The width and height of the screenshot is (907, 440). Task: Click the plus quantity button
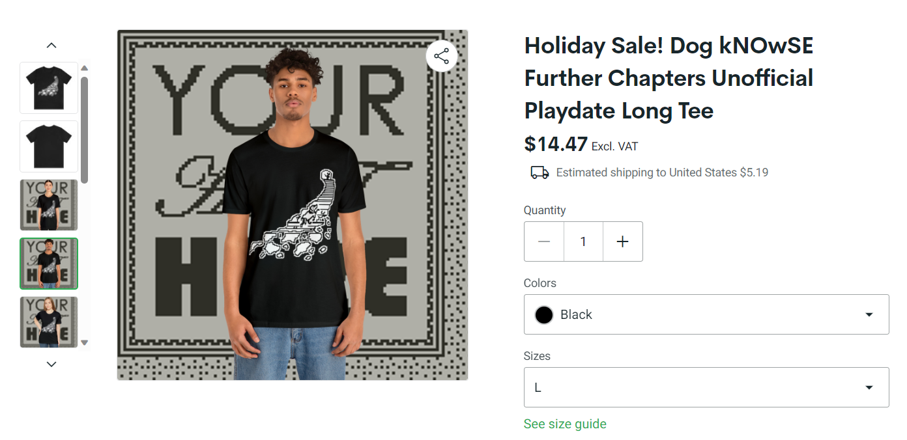[x=623, y=241]
